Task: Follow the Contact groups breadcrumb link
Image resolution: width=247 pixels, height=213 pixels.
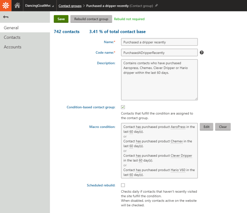Action: coord(70,6)
